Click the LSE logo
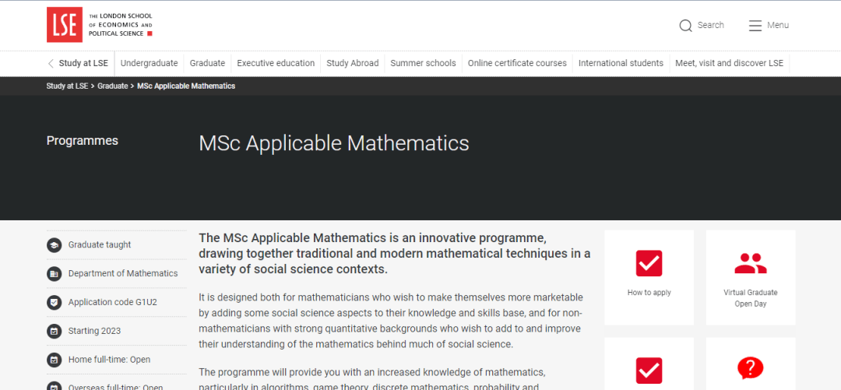Screen dimensions: 841x390 [x=65, y=24]
